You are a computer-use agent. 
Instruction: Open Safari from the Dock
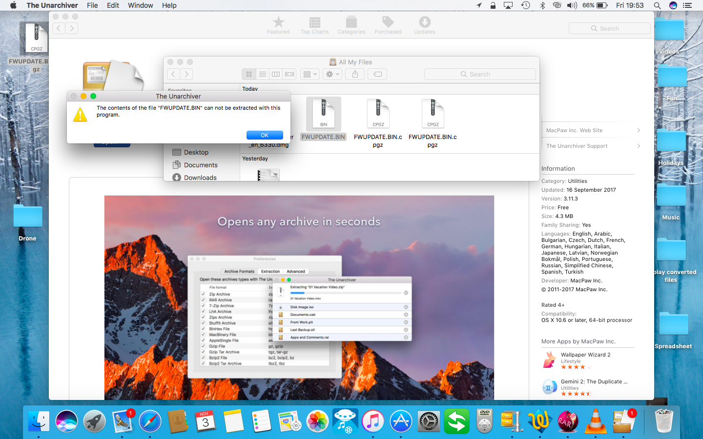click(150, 421)
